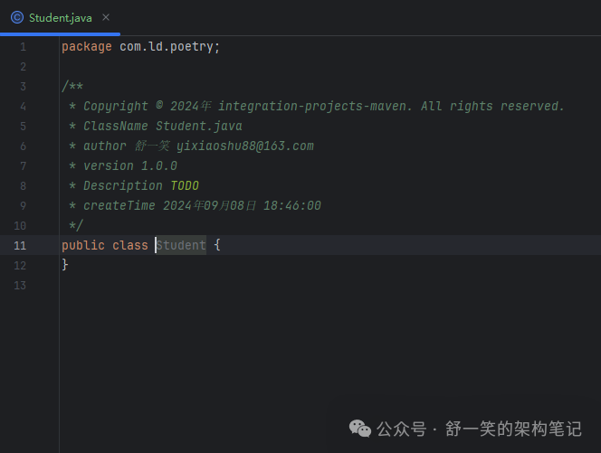Image resolution: width=601 pixels, height=453 pixels.
Task: Click the yixiaoshu88@163.com email address
Action: [244, 146]
